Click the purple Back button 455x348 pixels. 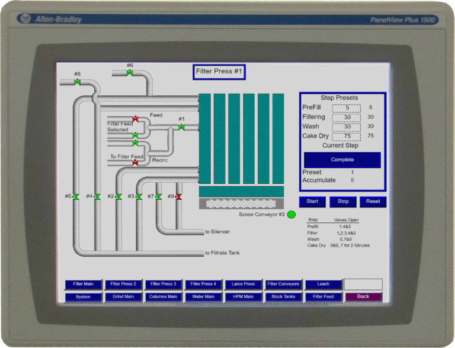[x=363, y=296]
